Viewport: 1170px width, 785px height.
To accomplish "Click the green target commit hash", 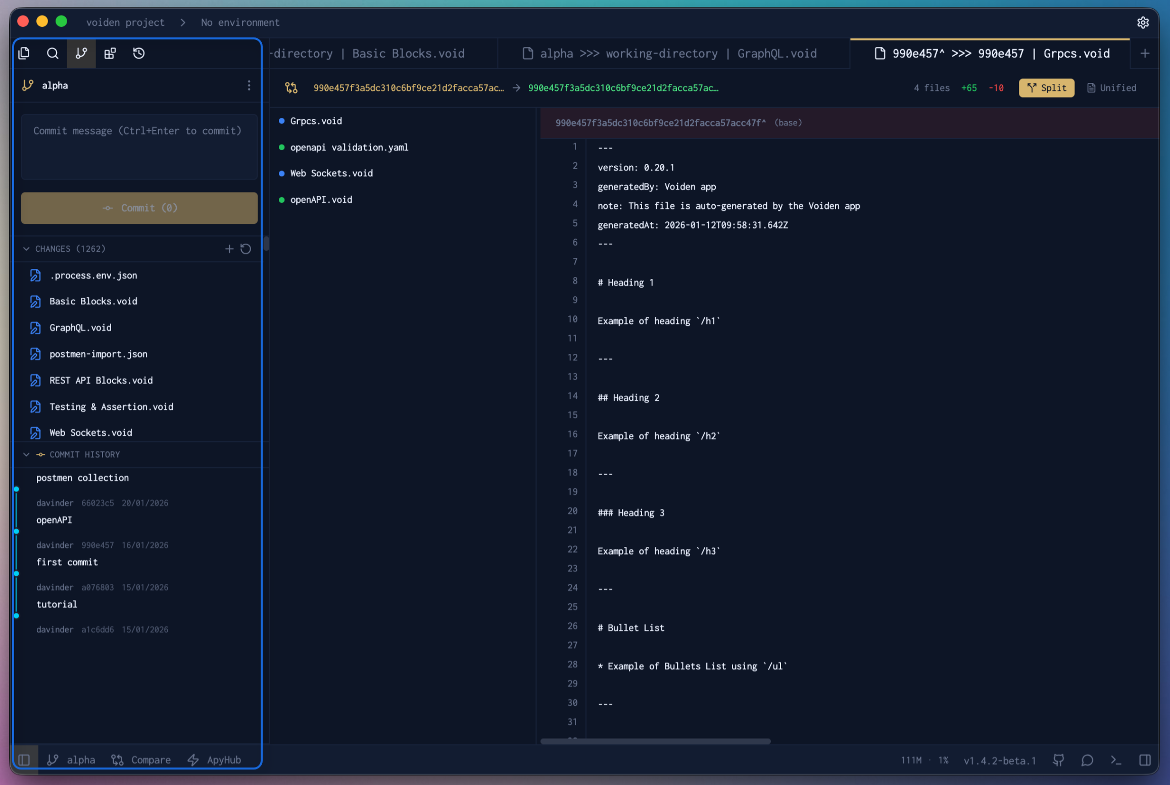I will [x=623, y=88].
